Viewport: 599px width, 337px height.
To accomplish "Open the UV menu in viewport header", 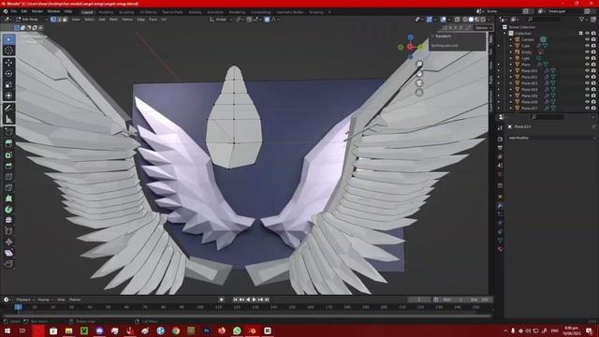I will pyautogui.click(x=164, y=19).
